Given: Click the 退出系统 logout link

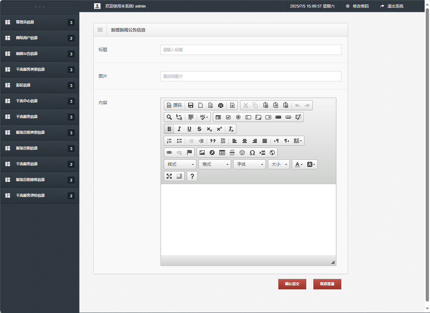Looking at the screenshot, I should 392,6.
